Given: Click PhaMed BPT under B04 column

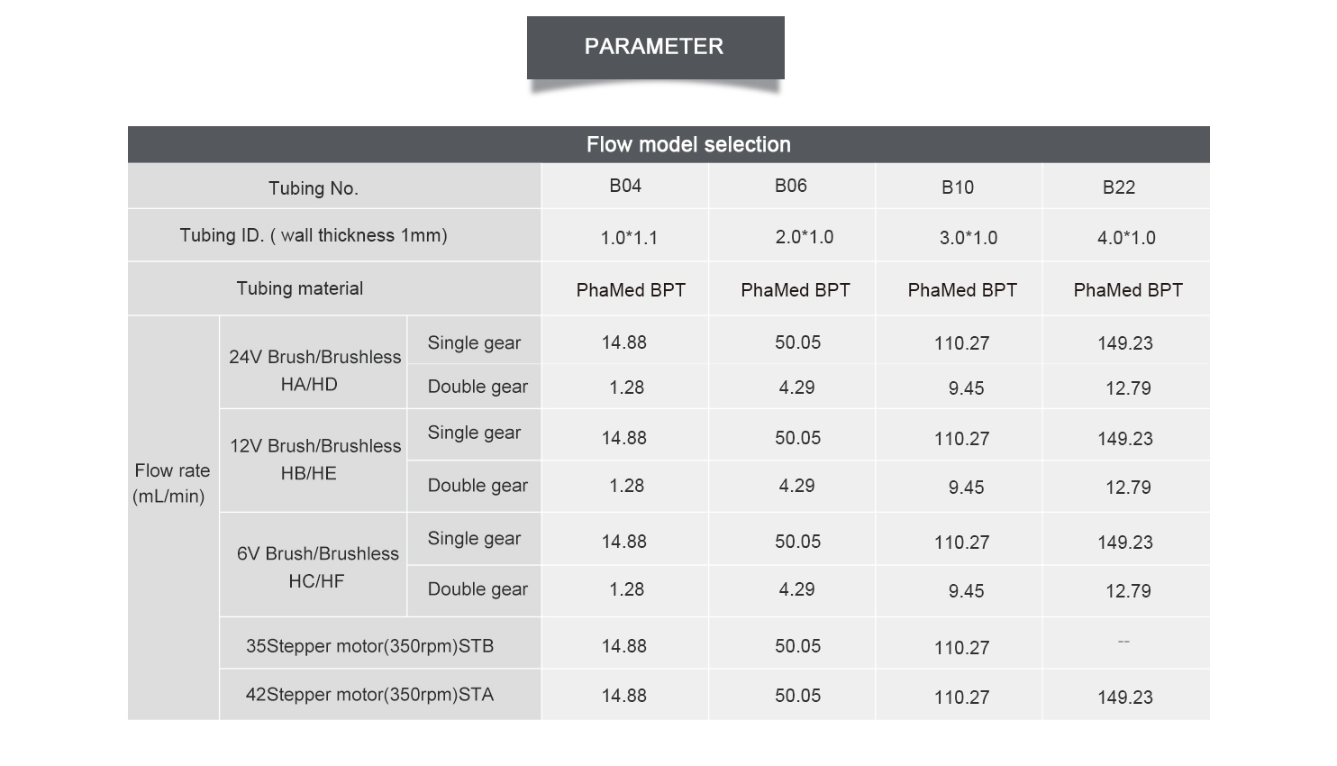Looking at the screenshot, I should tap(631, 290).
